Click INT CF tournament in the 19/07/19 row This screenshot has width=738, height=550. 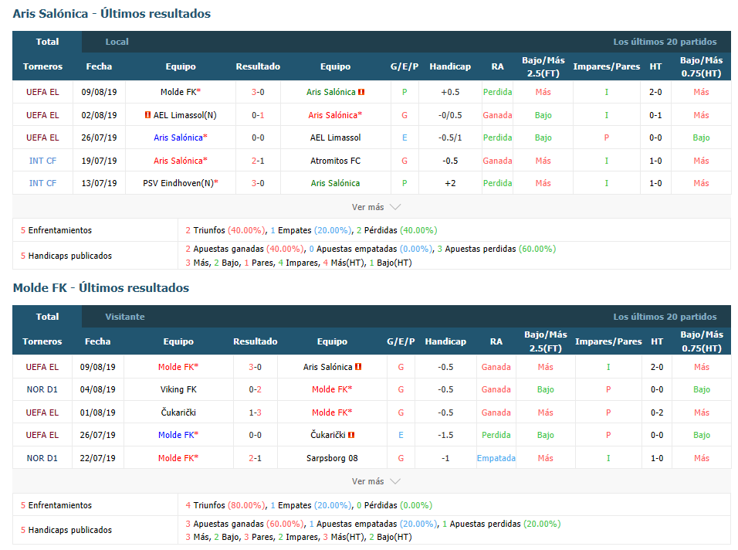click(42, 161)
